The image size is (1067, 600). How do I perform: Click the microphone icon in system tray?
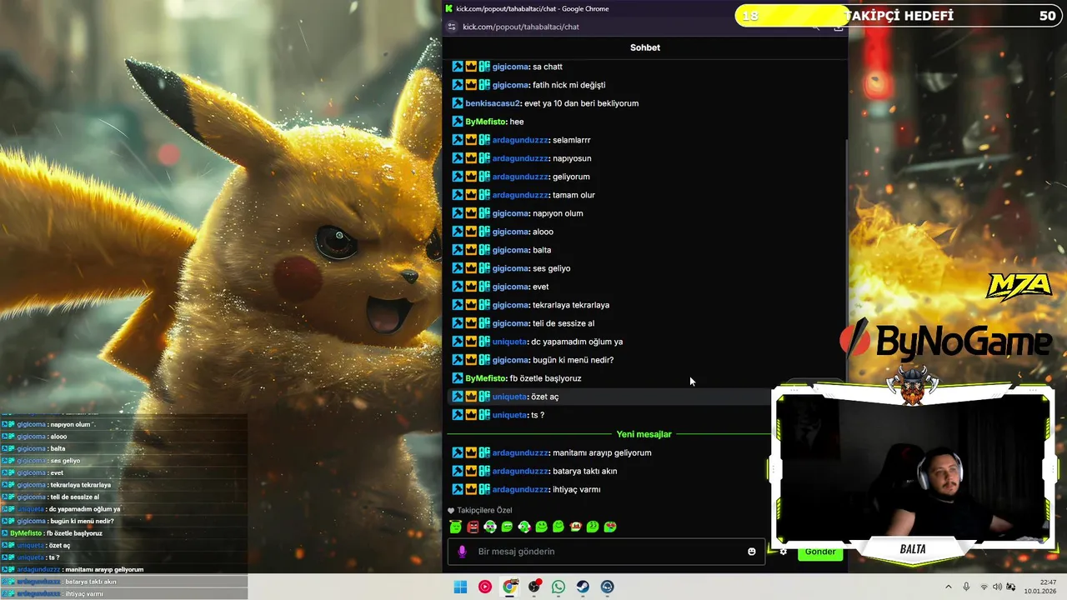click(x=966, y=587)
